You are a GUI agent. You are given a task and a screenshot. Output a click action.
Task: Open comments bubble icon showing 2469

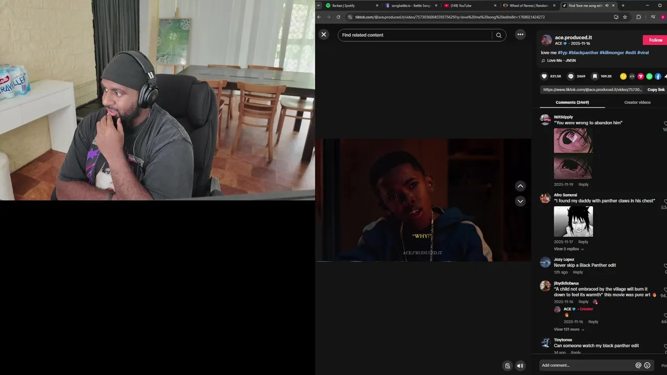pos(571,76)
